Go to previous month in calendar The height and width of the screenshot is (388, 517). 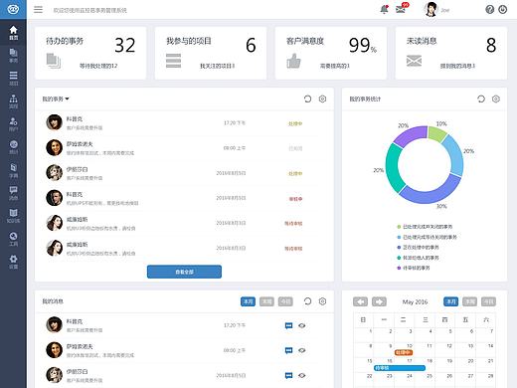coord(360,301)
